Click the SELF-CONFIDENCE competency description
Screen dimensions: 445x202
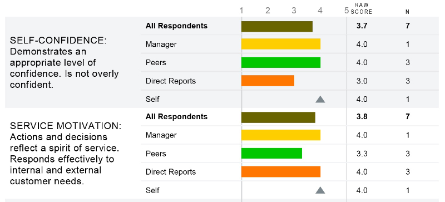(x=65, y=62)
